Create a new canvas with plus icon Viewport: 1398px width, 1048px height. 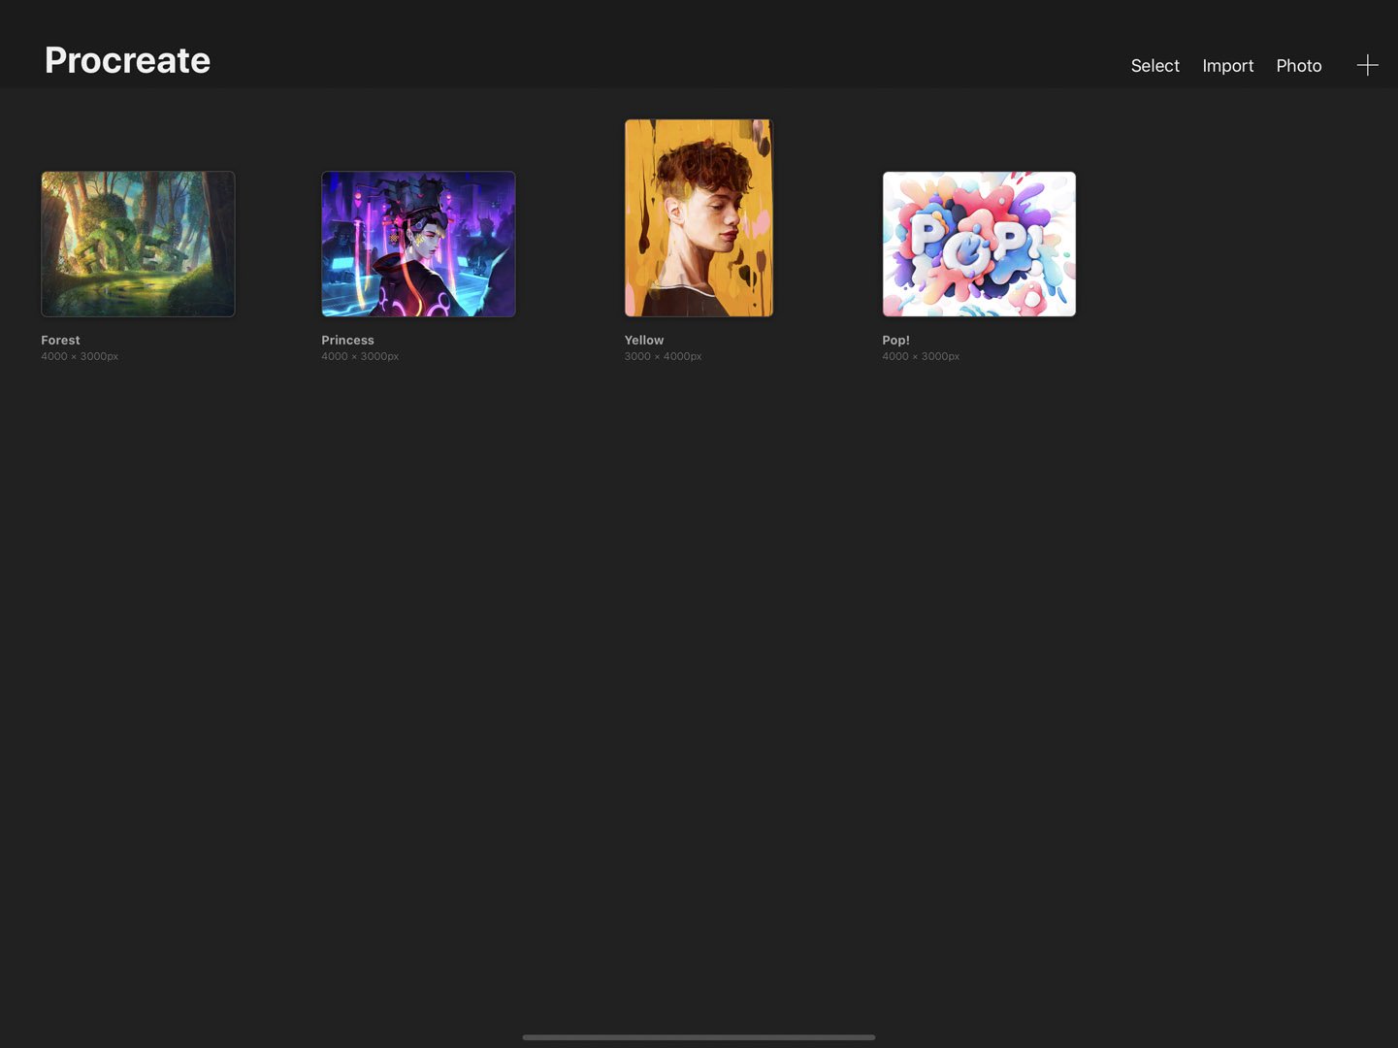pos(1367,65)
